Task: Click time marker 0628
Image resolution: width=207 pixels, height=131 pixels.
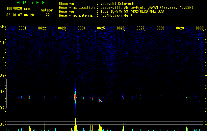Action: click(160, 28)
